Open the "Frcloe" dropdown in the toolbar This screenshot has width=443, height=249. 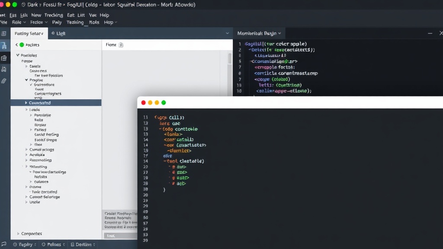(39, 22)
